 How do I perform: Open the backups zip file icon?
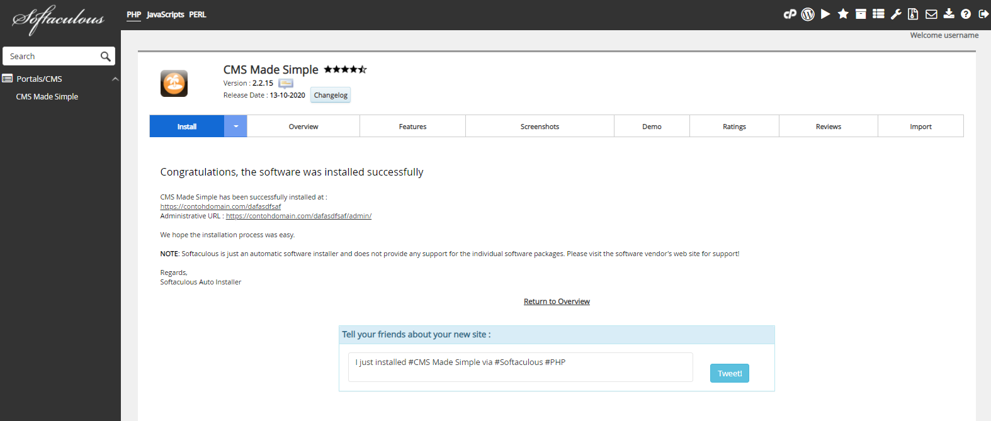tap(913, 14)
